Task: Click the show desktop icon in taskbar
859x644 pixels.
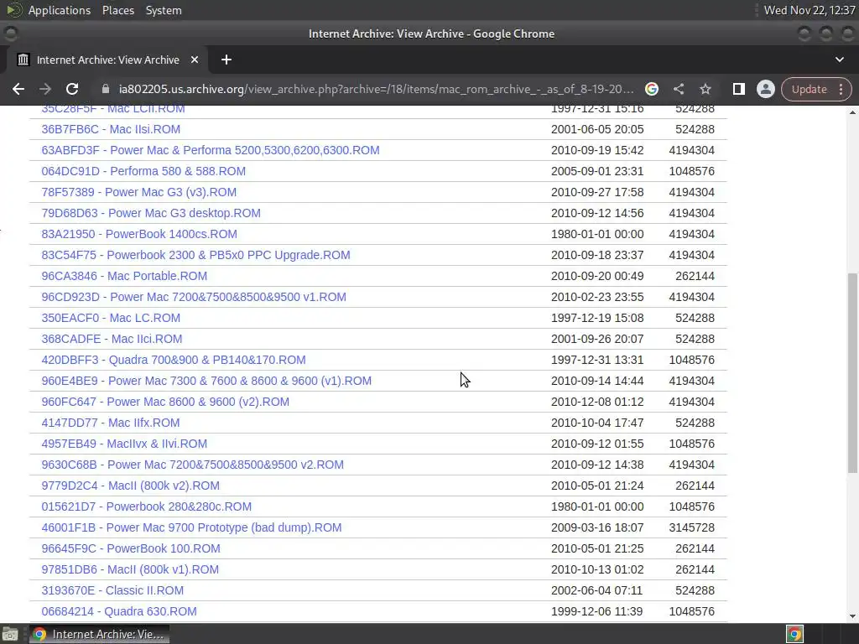Action: coord(10,634)
